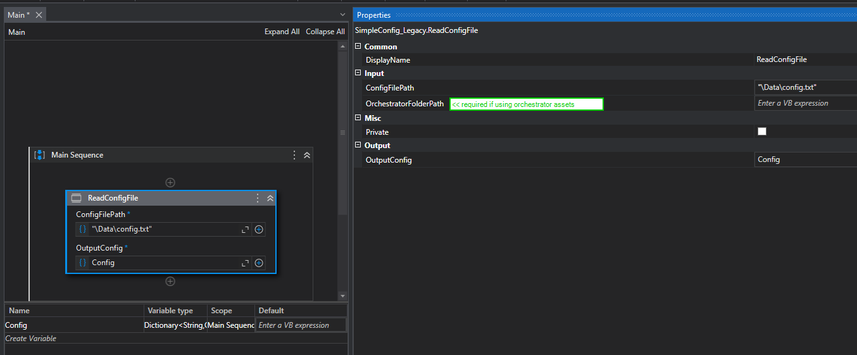Add activity below ReadConfigFile with plus
The height and width of the screenshot is (355, 857).
point(170,282)
